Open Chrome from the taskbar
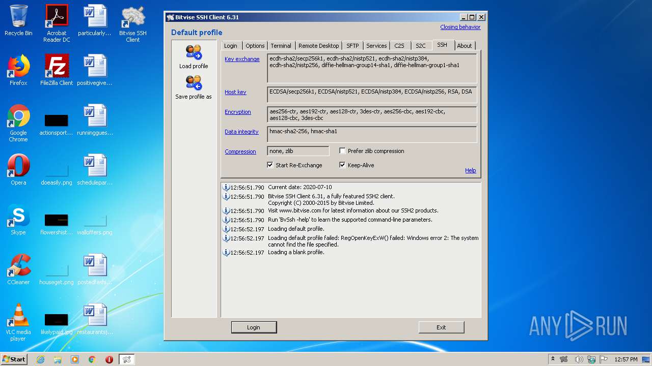Viewport: 652px width, 366px height. (92, 359)
